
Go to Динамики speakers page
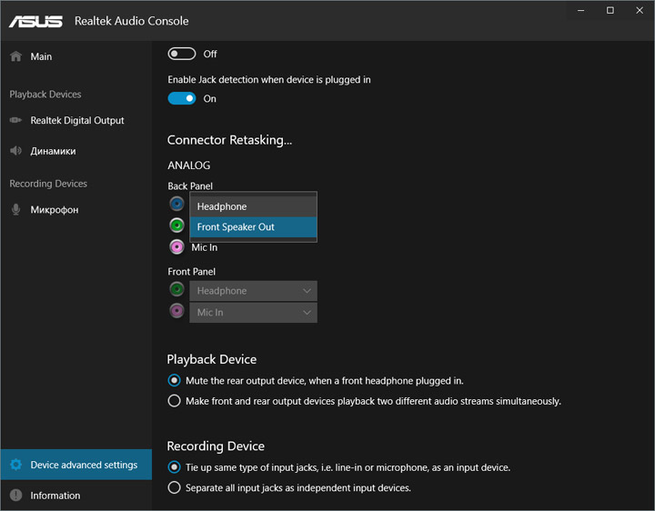point(53,151)
